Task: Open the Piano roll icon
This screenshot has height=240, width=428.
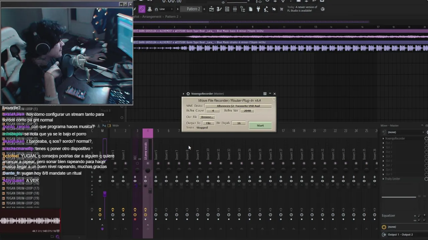Action: point(219,9)
